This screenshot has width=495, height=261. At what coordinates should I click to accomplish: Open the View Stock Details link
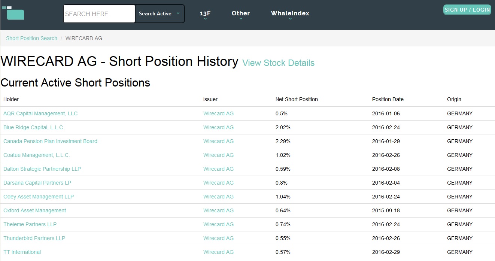point(278,63)
